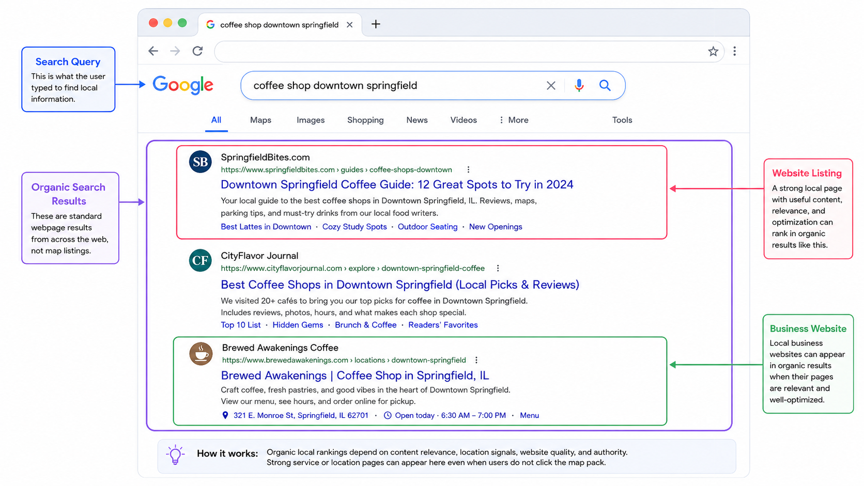Open the New Openings sitelink
The width and height of the screenshot is (864, 486).
(496, 227)
